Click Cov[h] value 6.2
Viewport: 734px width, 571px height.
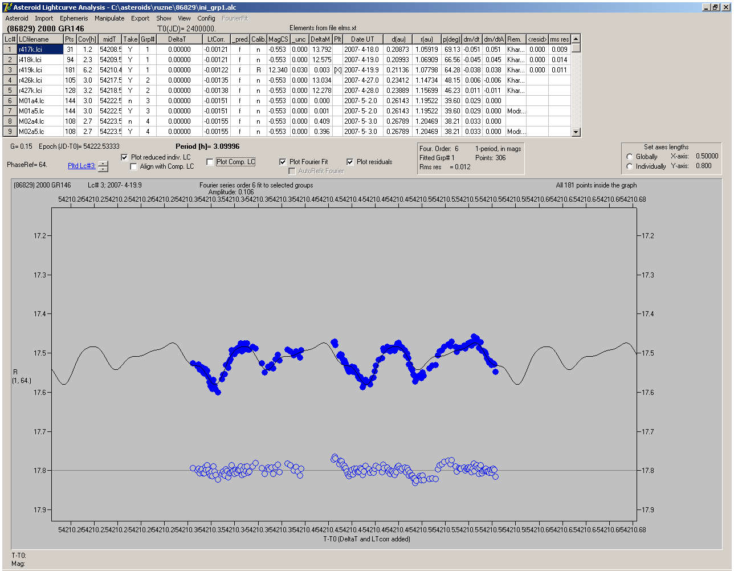tap(87, 70)
